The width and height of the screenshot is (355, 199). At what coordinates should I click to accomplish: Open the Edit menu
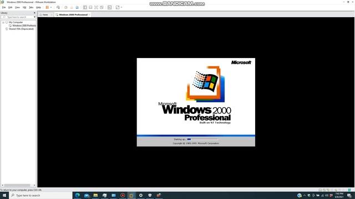tap(10, 7)
